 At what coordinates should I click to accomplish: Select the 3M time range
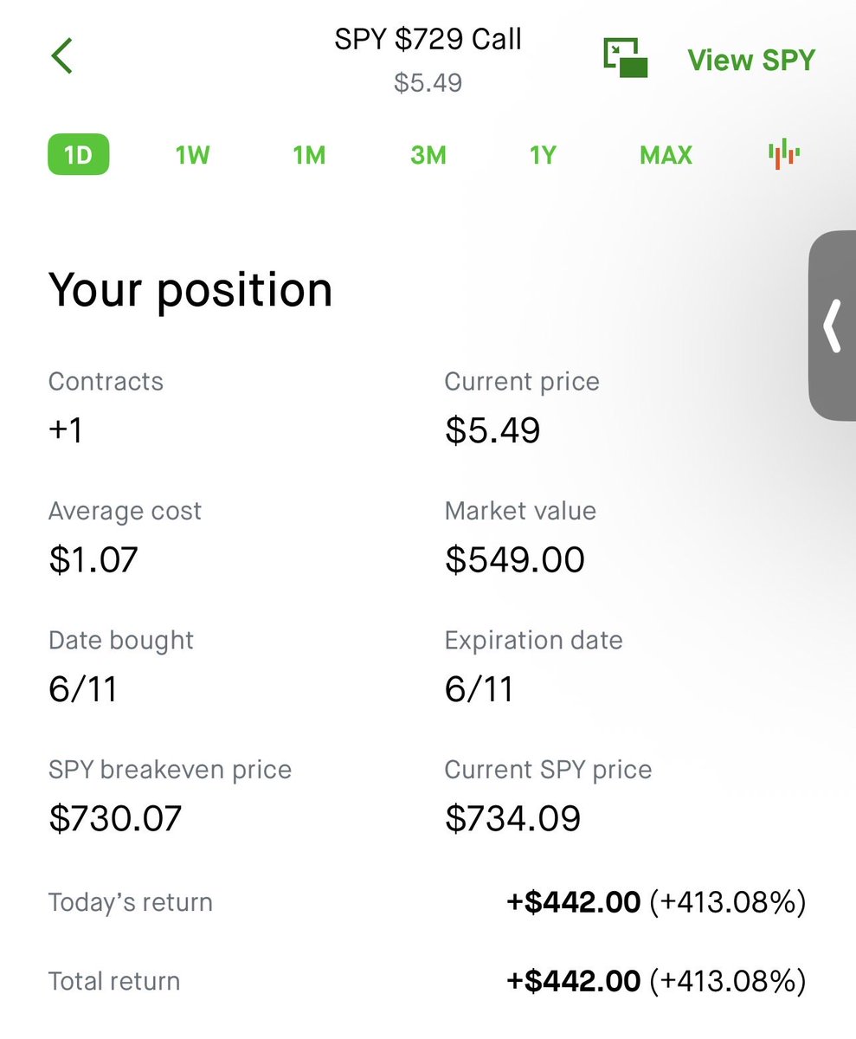428,156
